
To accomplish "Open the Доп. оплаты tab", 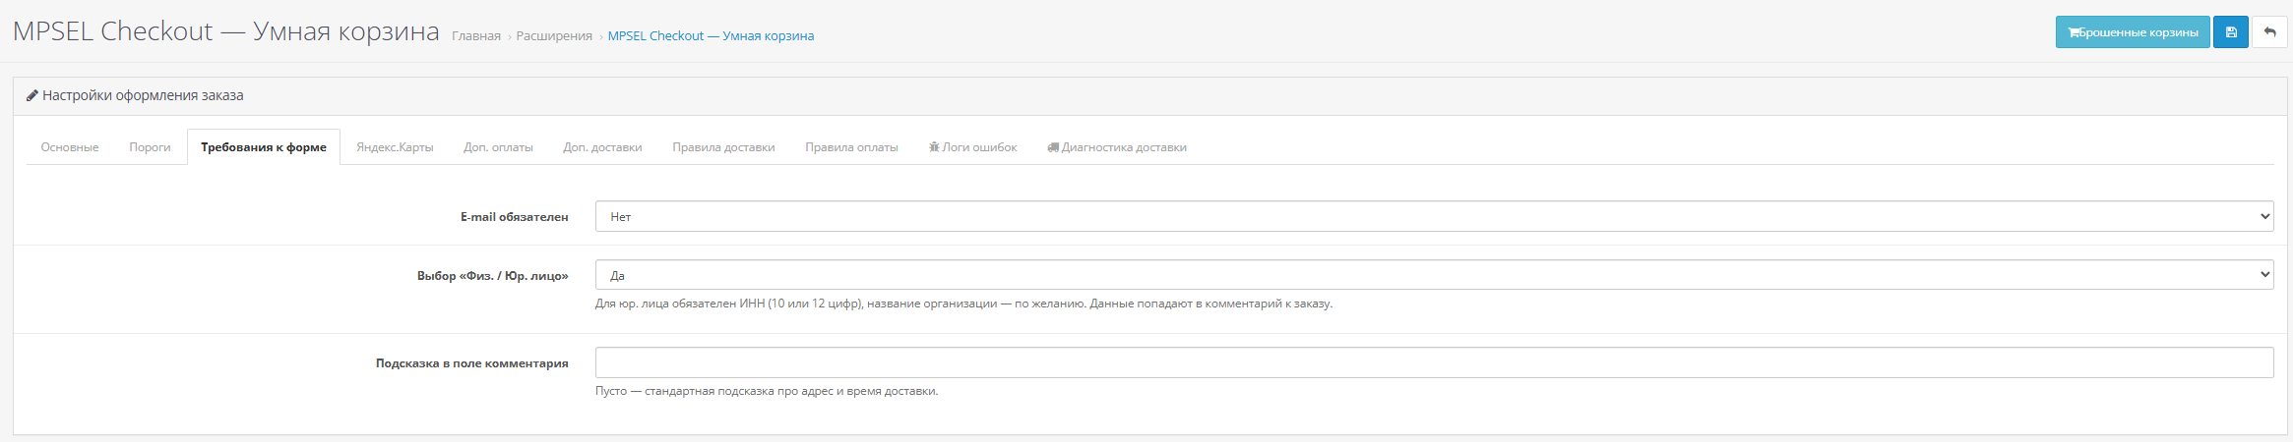I will click(498, 147).
